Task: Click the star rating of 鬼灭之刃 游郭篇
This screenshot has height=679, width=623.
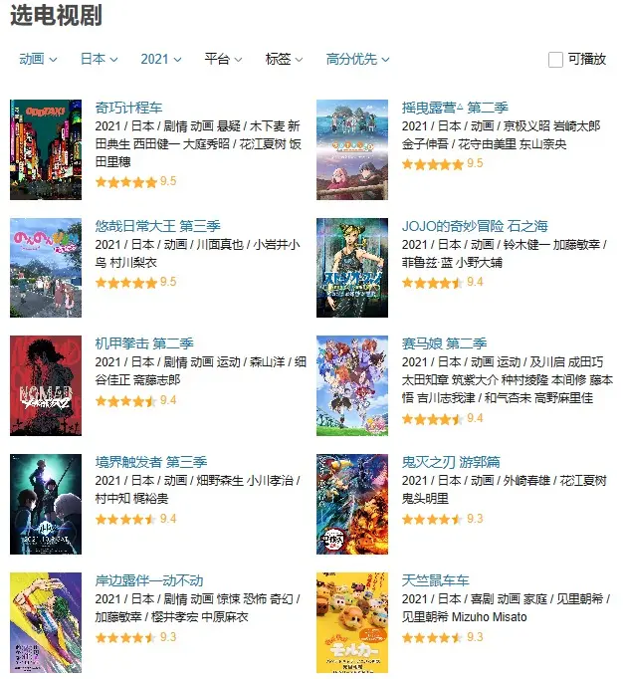Action: click(442, 519)
